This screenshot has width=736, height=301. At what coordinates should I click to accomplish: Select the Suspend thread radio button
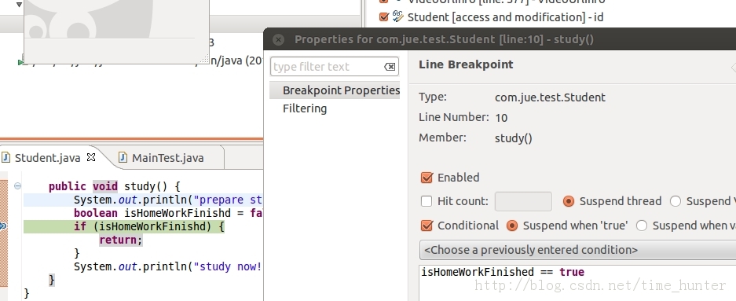[569, 201]
